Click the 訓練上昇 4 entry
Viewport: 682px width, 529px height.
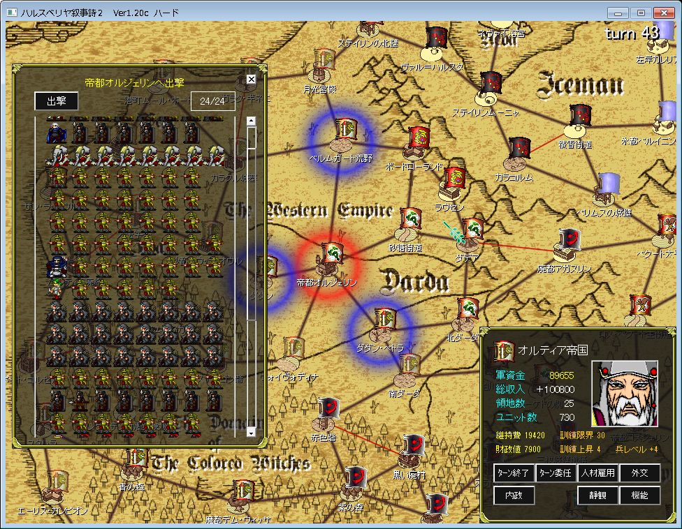pos(580,449)
